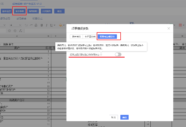Click the 基本信息 toolbar button
The image size is (186, 127).
[x=7, y=11]
